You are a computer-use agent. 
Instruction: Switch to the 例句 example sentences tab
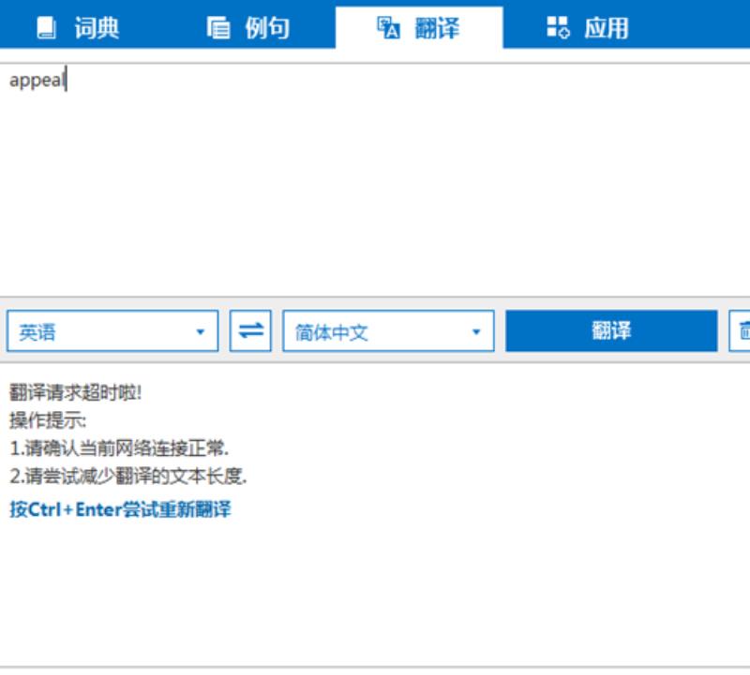tap(248, 28)
